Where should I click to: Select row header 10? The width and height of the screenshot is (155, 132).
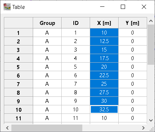[x=19, y=110]
